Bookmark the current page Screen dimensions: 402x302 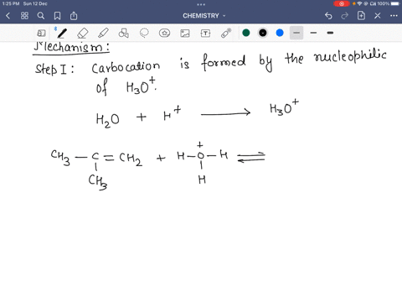point(57,16)
